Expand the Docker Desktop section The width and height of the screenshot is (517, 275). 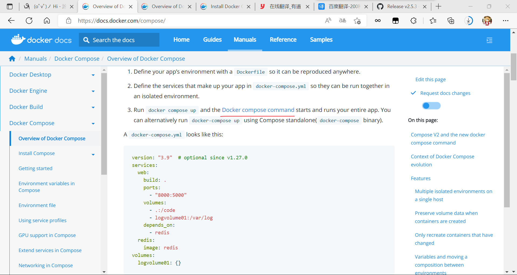93,75
